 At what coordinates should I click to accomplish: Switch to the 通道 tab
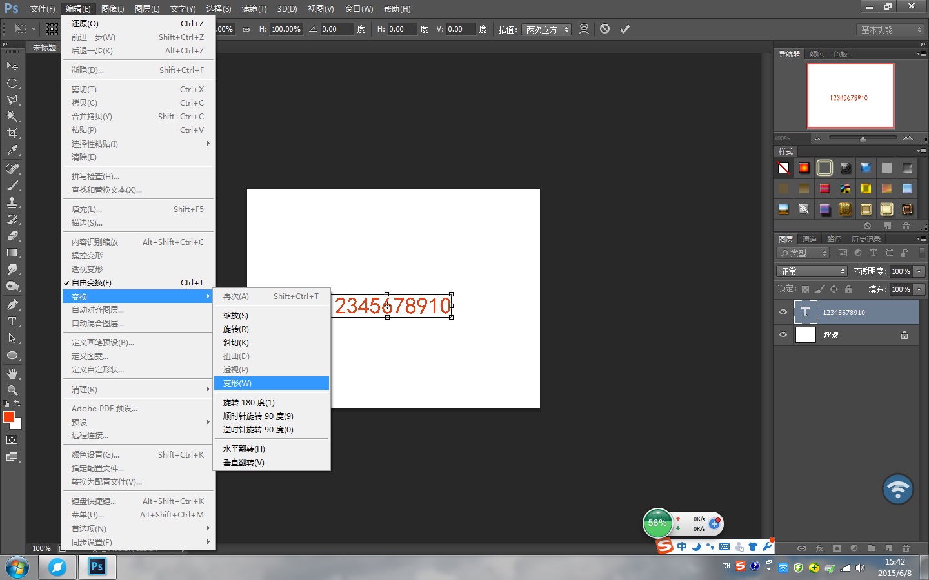coord(810,239)
